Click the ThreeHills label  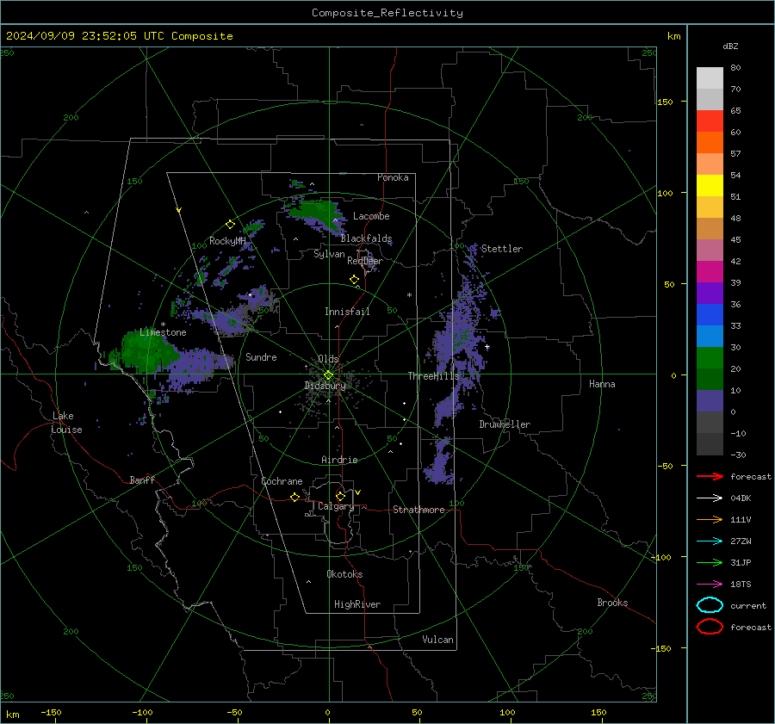(x=433, y=376)
